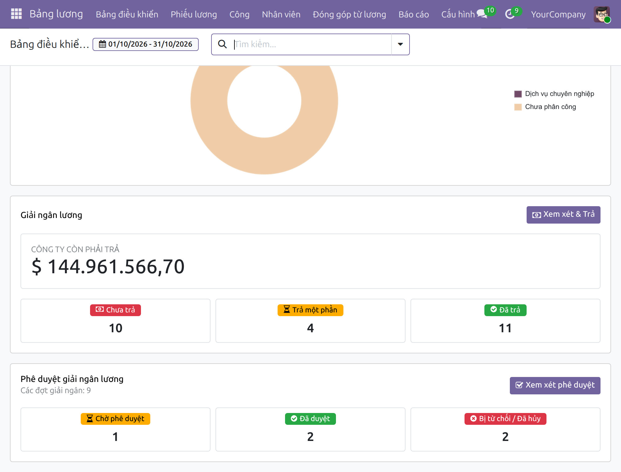
Task: Toggle the Chưa phân công legend entry
Action: tap(545, 107)
